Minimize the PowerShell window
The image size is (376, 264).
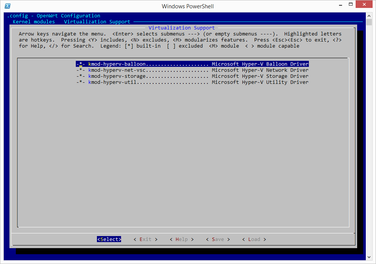pos(341,5)
